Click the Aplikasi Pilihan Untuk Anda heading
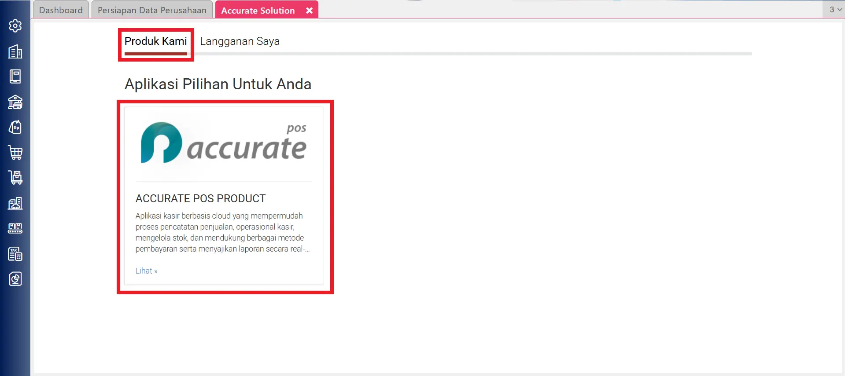The width and height of the screenshot is (845, 376). coord(218,84)
